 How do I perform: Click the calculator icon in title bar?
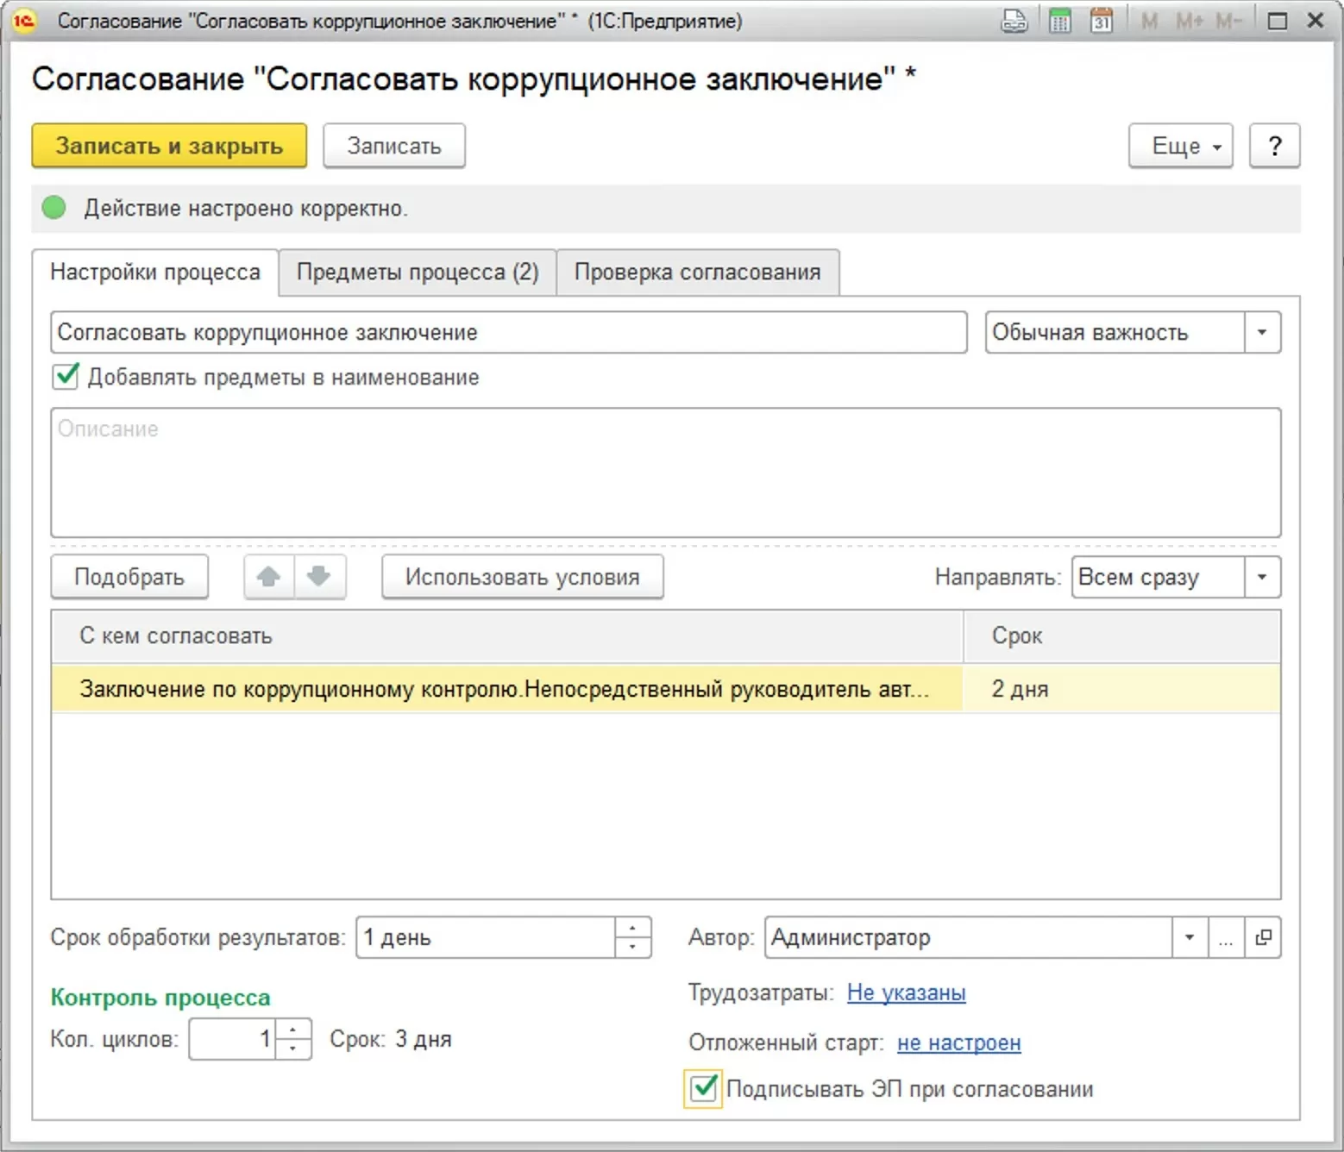pyautogui.click(x=1059, y=21)
